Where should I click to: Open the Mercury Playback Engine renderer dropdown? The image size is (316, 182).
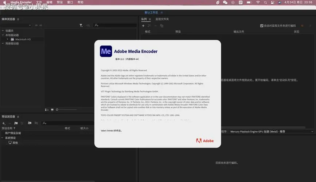(272, 131)
